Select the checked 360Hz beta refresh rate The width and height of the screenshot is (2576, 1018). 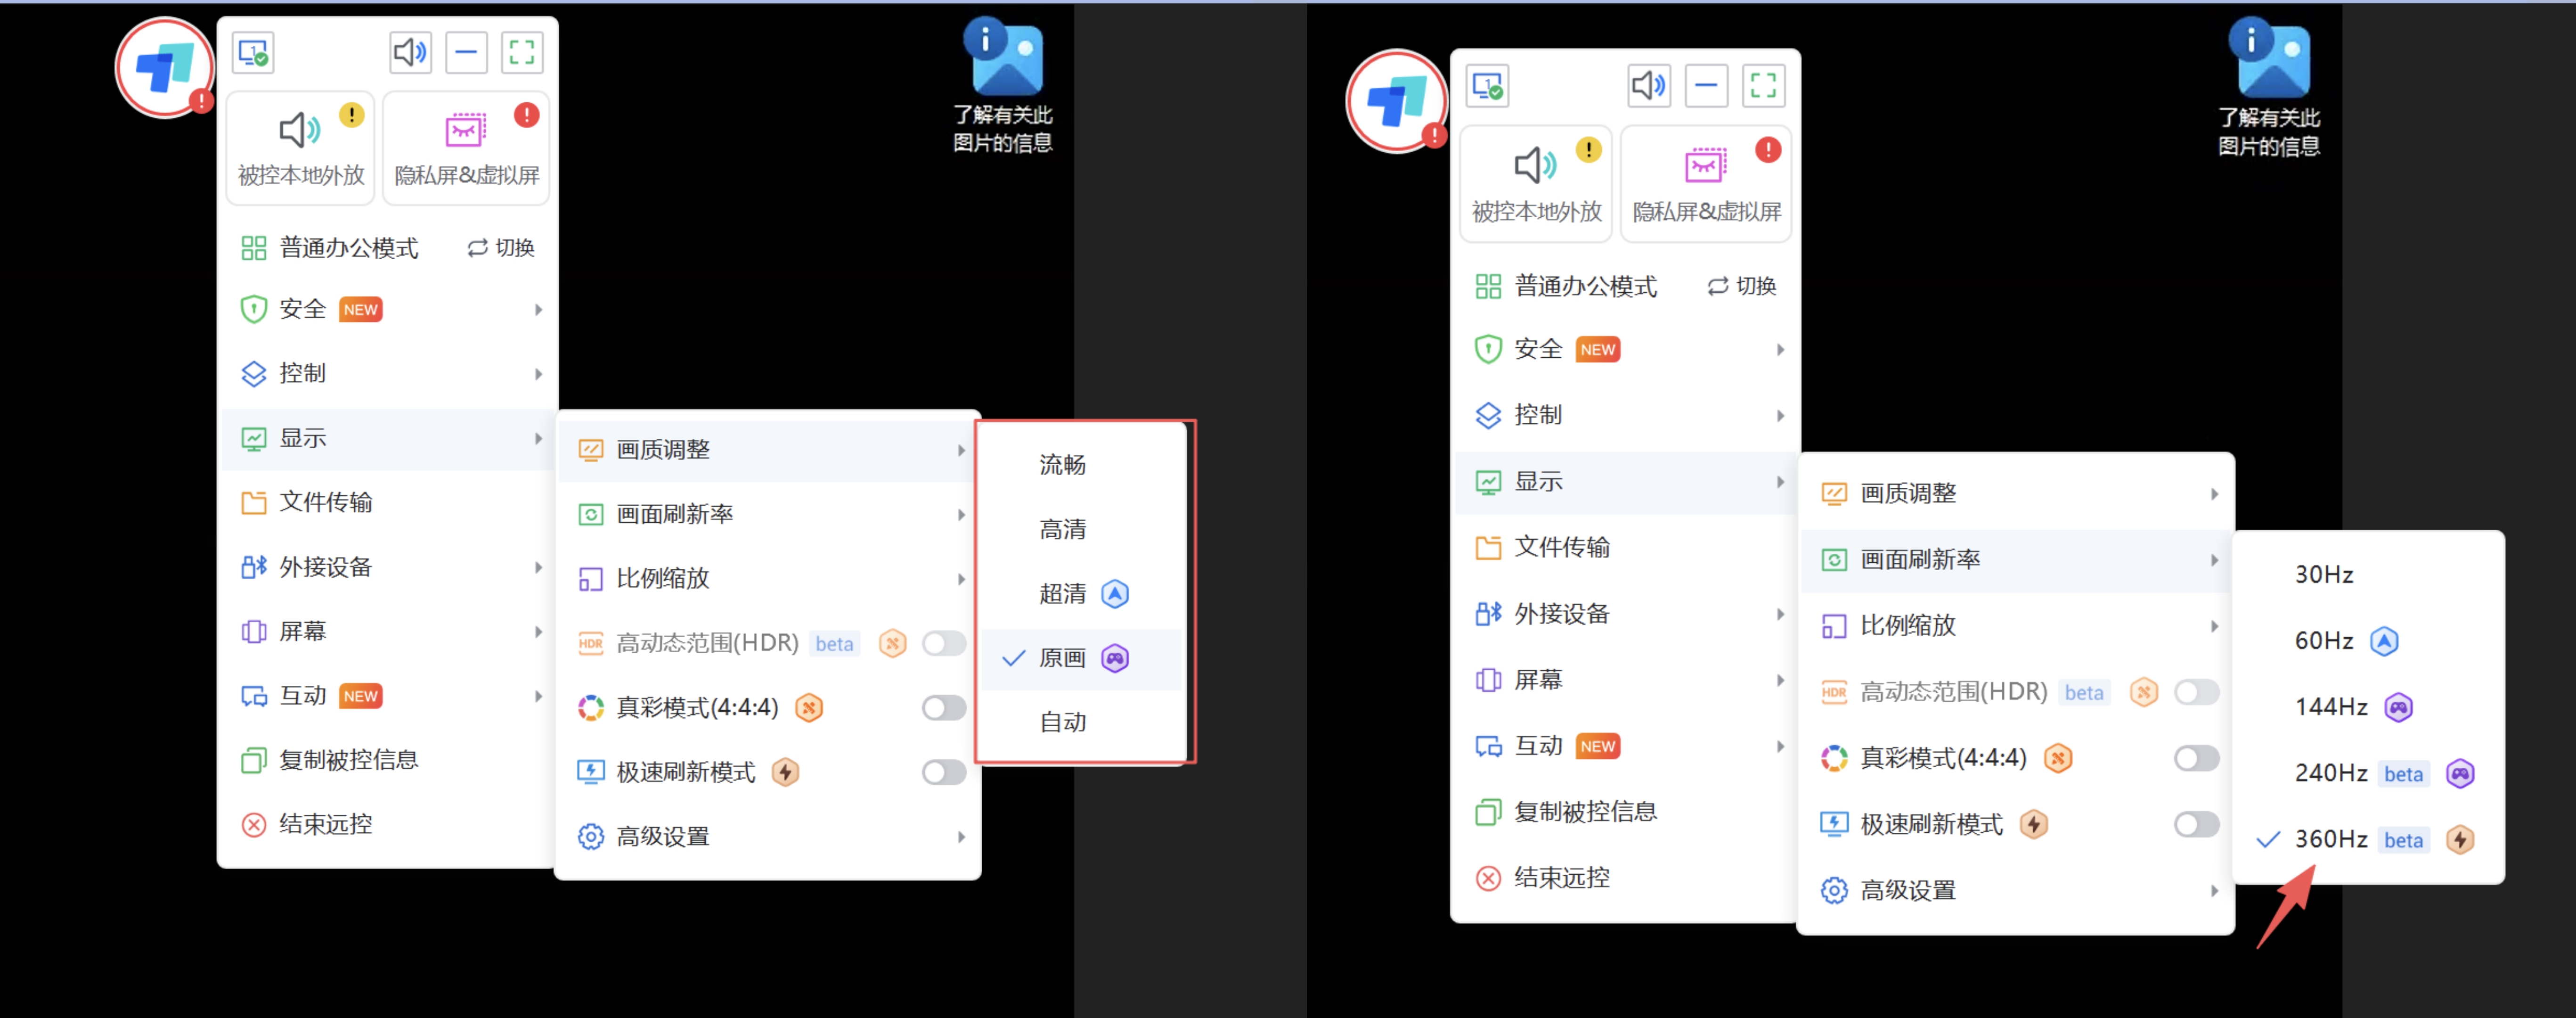click(2368, 839)
